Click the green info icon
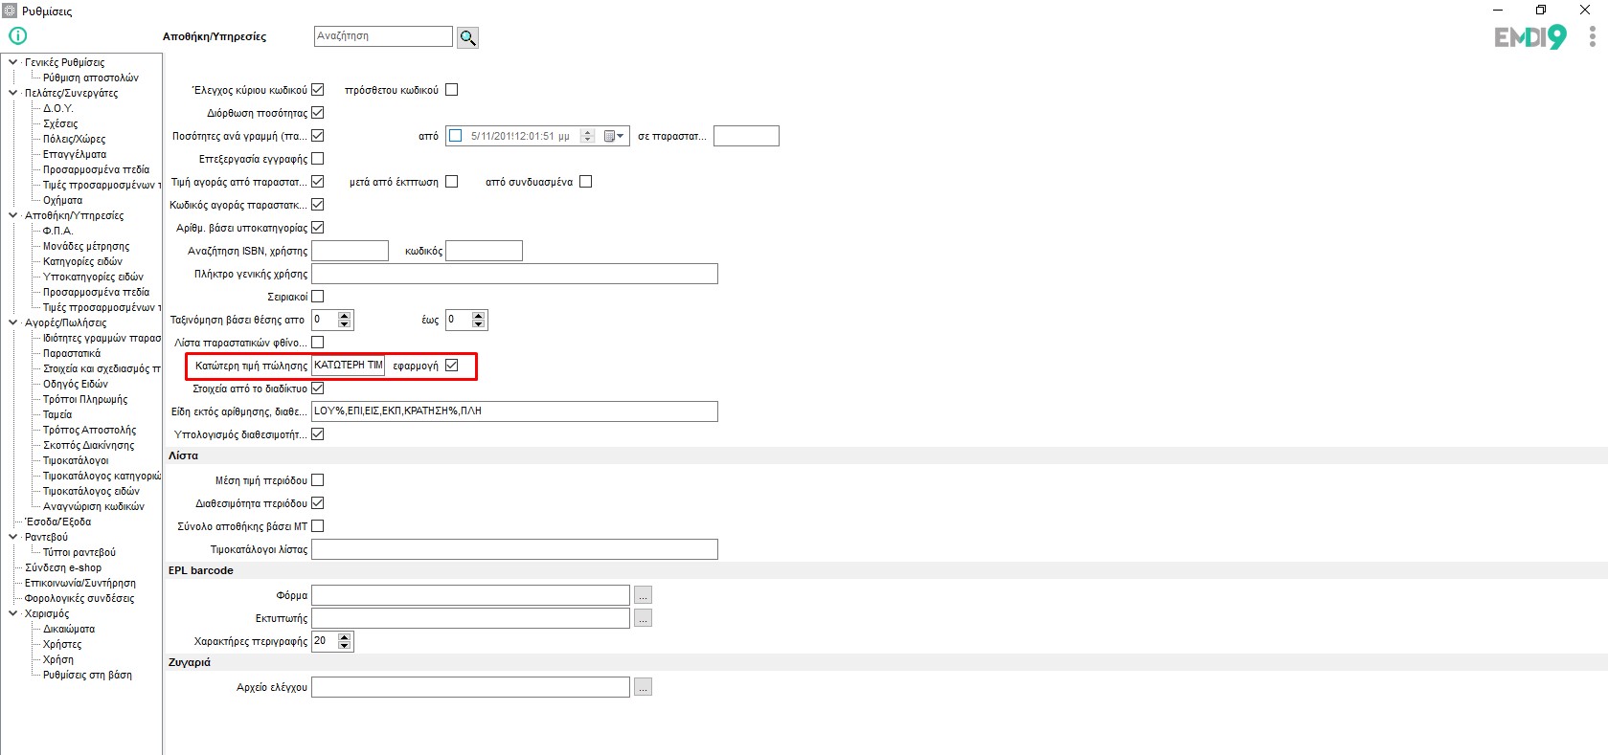Viewport: 1608px width, 755px height. tap(18, 36)
